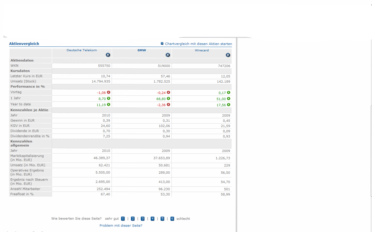Screen dimensions: 372x232
Task: Click red arrow beside BMW Year to date
Action: [169, 104]
